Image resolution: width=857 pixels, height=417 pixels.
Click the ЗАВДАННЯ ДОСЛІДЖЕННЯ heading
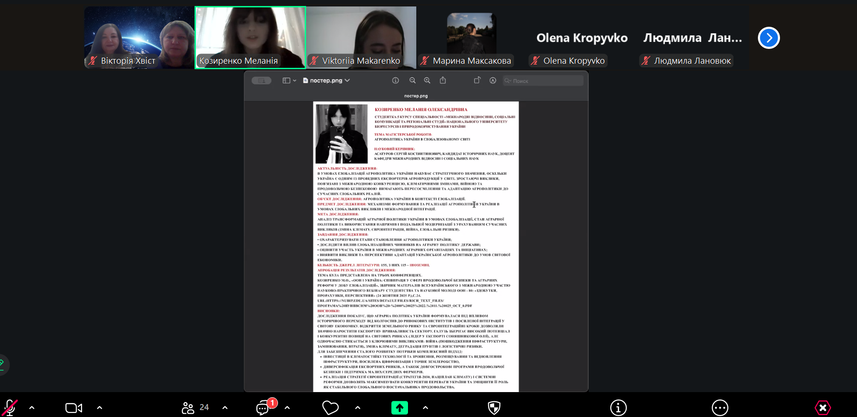click(343, 234)
